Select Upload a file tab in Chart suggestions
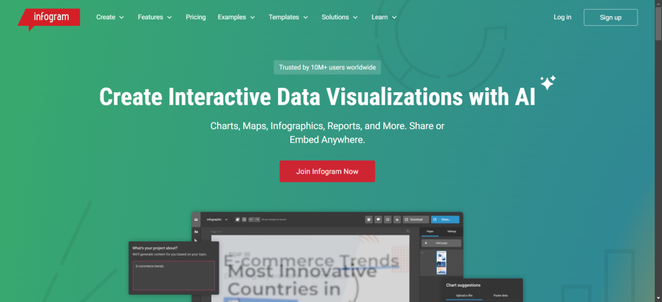Image resolution: width=662 pixels, height=302 pixels. click(464, 296)
